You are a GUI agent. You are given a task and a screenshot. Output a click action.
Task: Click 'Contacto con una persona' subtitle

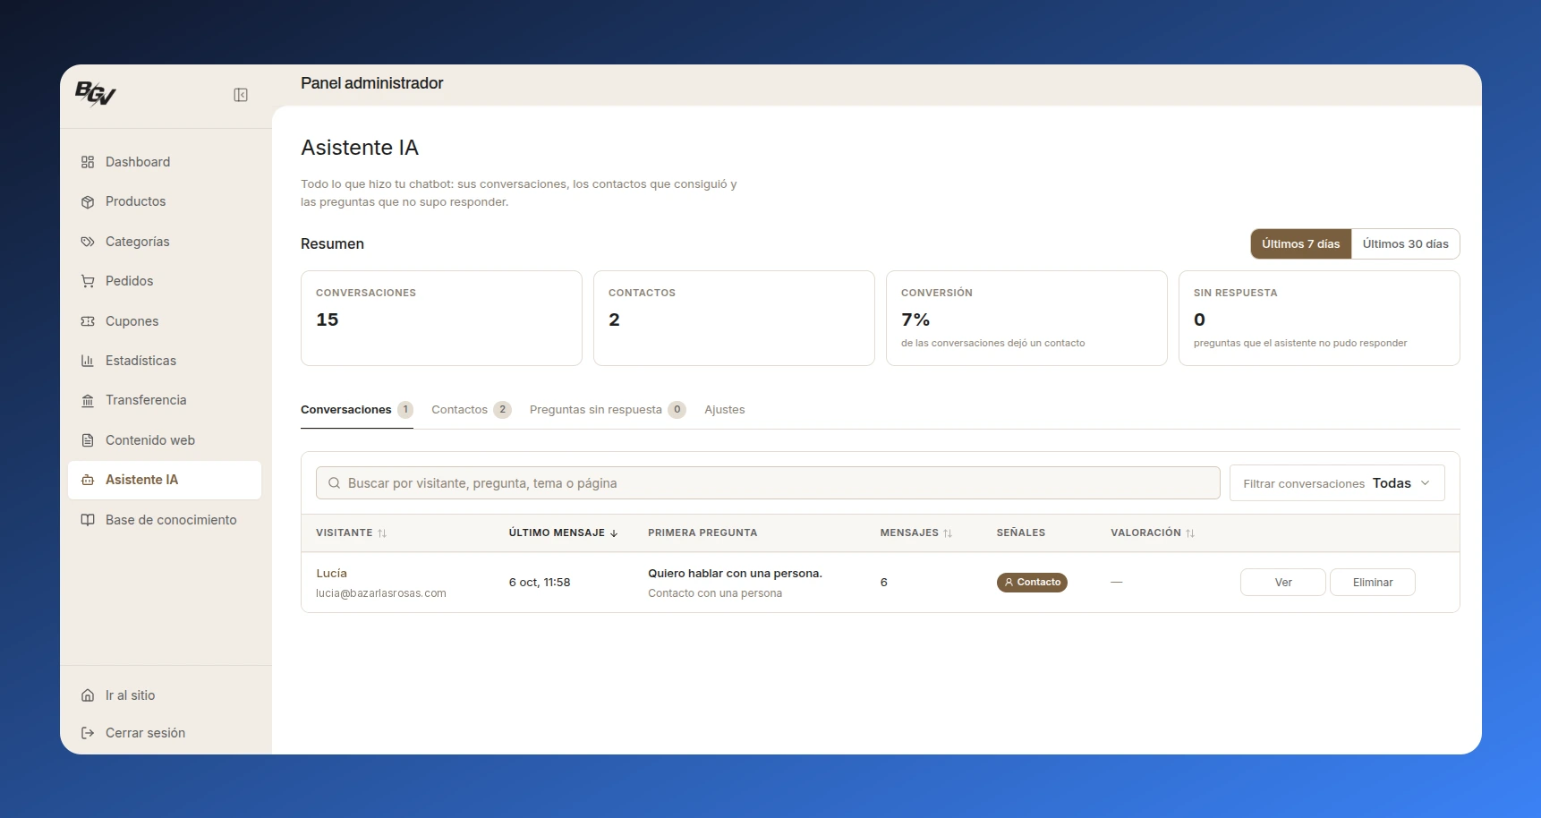coord(715,593)
